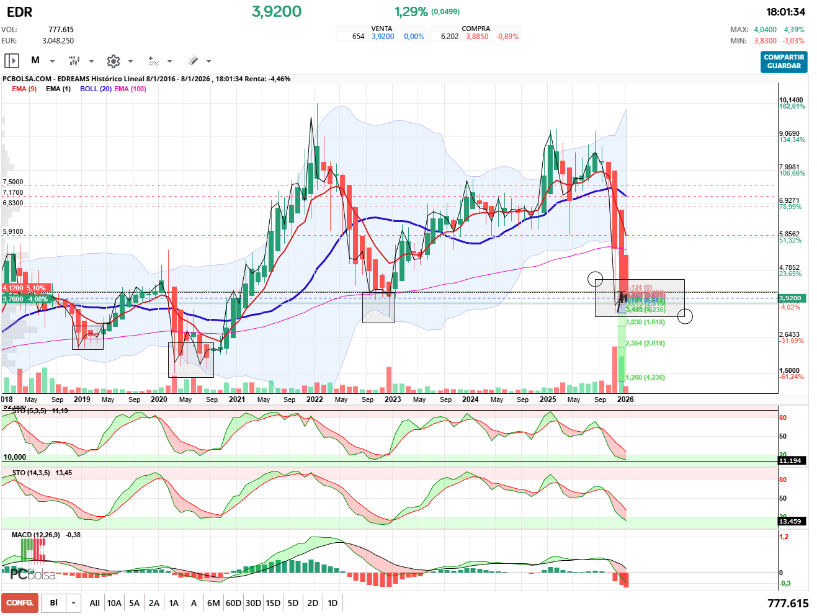This screenshot has width=817, height=616.
Task: Expand the M timeframe dropdown arrow
Action: tap(52, 61)
